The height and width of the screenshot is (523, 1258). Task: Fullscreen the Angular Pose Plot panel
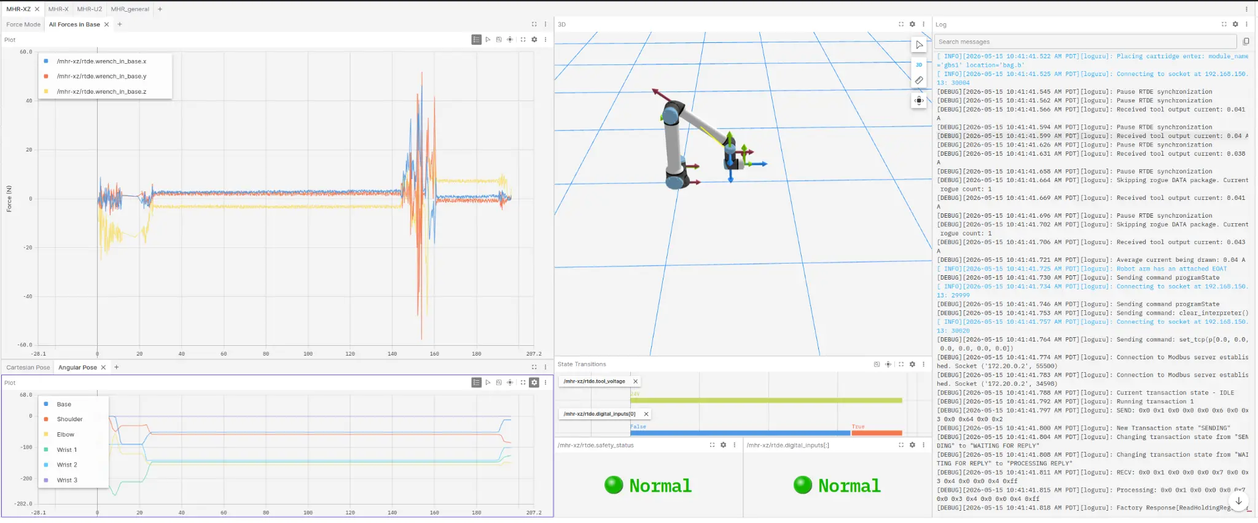pos(523,383)
